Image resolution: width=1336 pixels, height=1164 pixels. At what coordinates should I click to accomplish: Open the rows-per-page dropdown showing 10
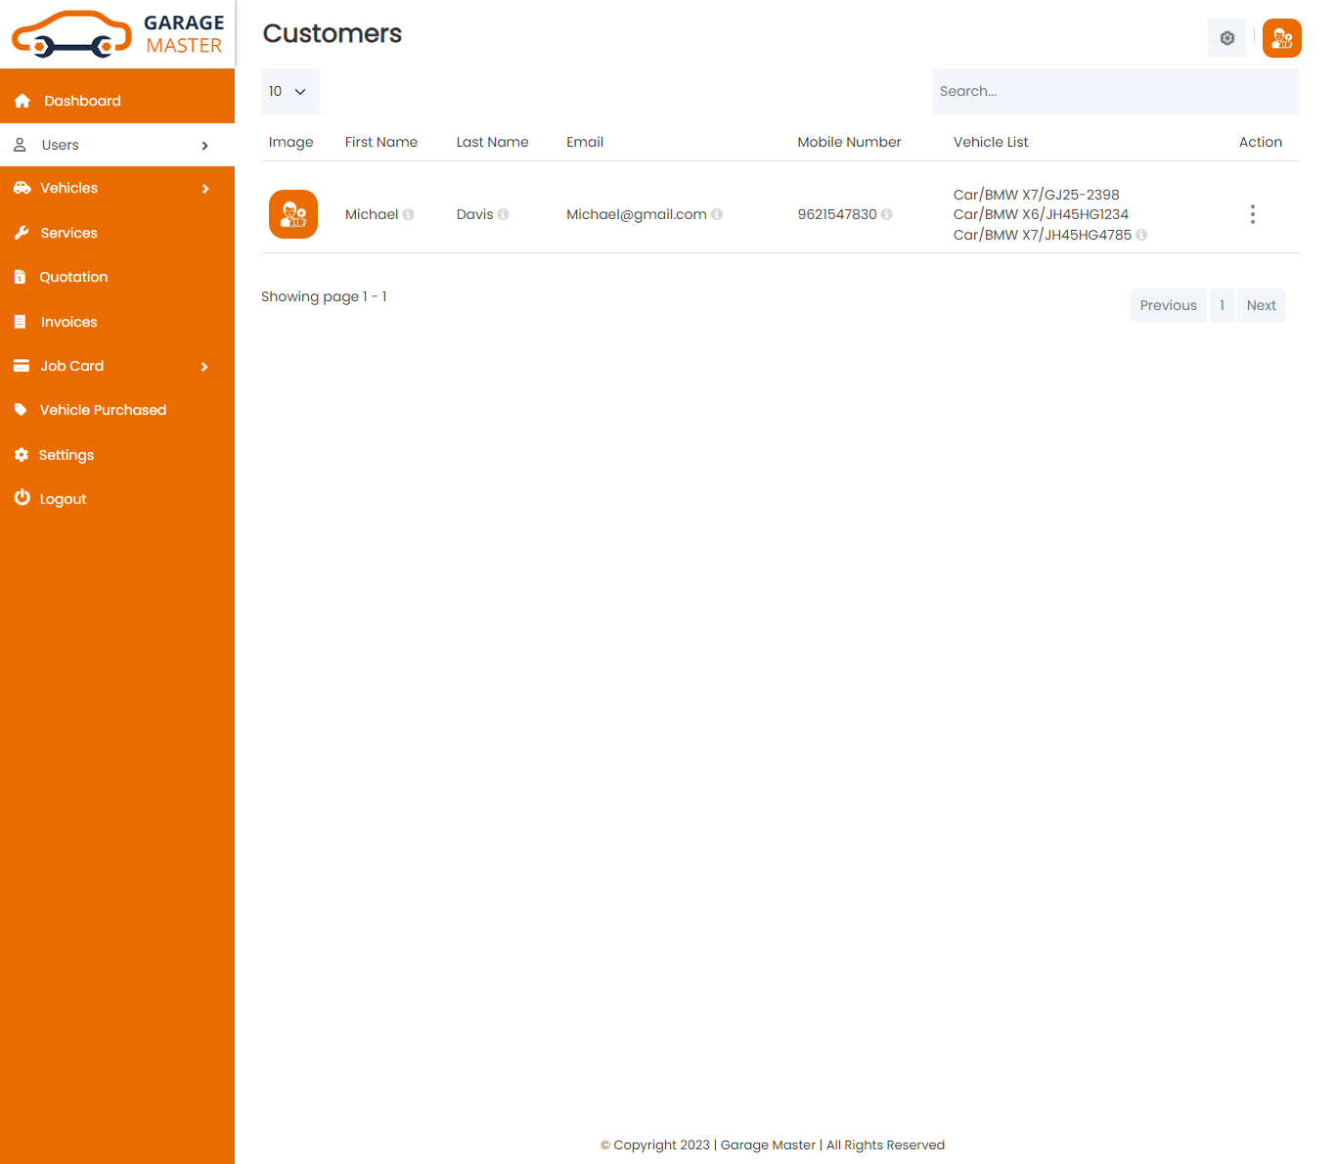pyautogui.click(x=289, y=91)
